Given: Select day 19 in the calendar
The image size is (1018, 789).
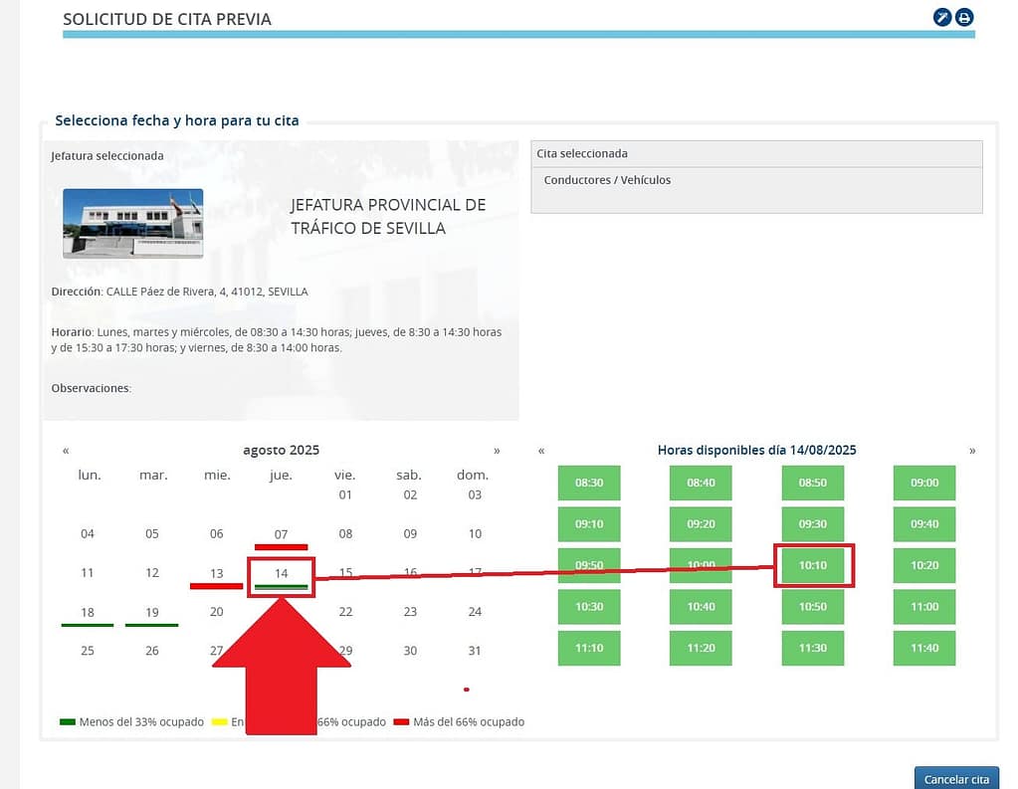Looking at the screenshot, I should click(152, 613).
